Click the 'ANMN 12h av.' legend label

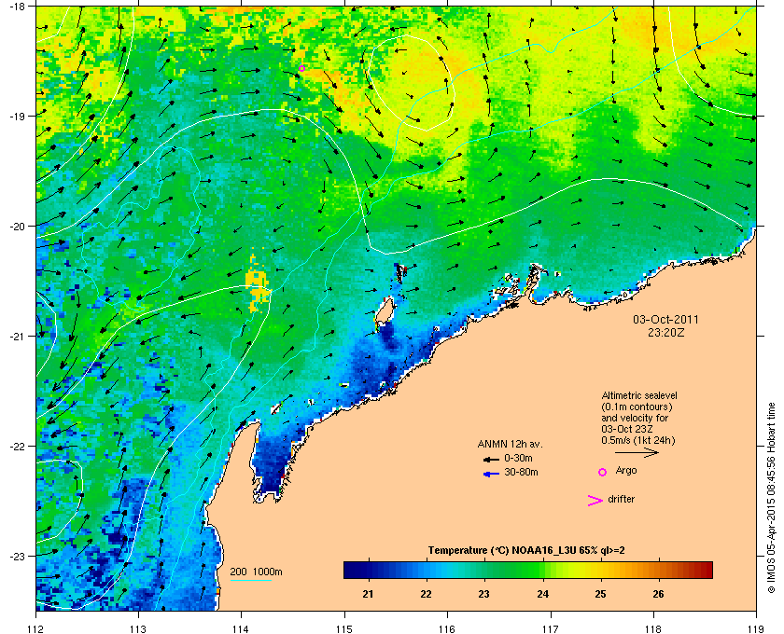click(x=510, y=444)
